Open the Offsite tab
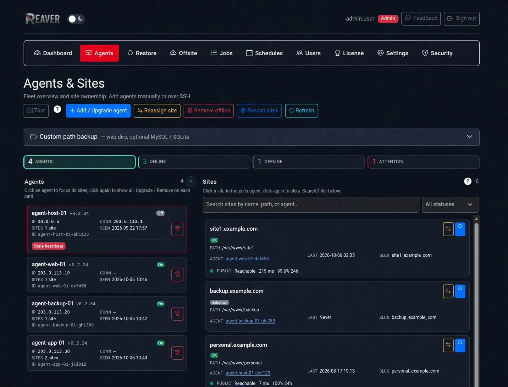This screenshot has height=387, width=508. click(184, 53)
